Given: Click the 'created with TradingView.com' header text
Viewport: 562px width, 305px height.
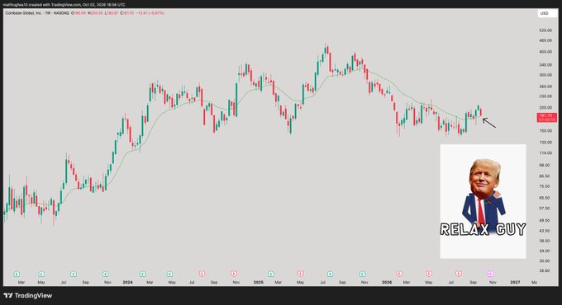Looking at the screenshot, I should coord(55,5).
